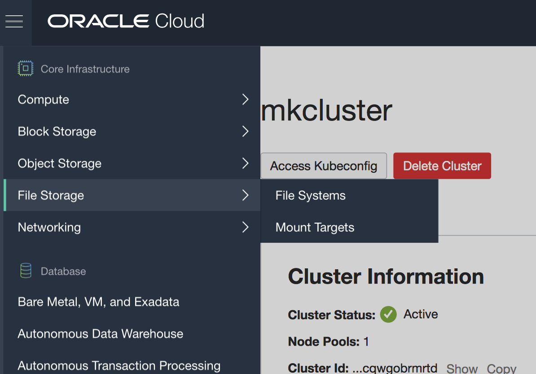The image size is (536, 374).
Task: Click the Database section icon
Action: pyautogui.click(x=26, y=271)
